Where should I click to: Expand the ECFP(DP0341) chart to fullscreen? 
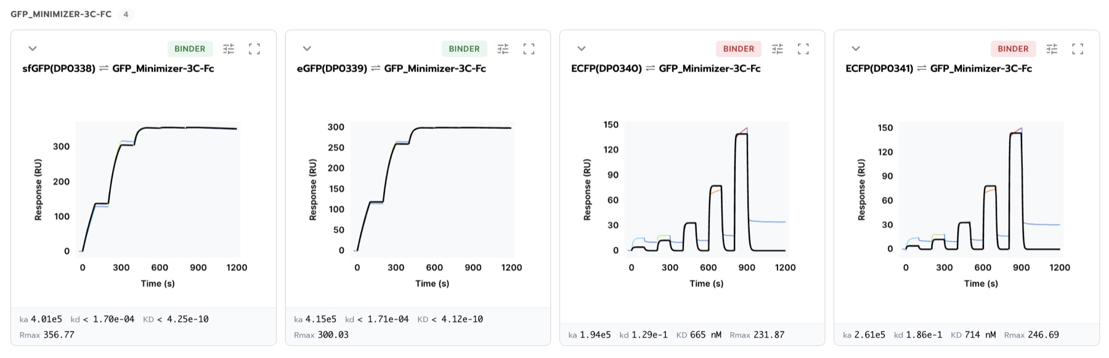(x=1078, y=49)
